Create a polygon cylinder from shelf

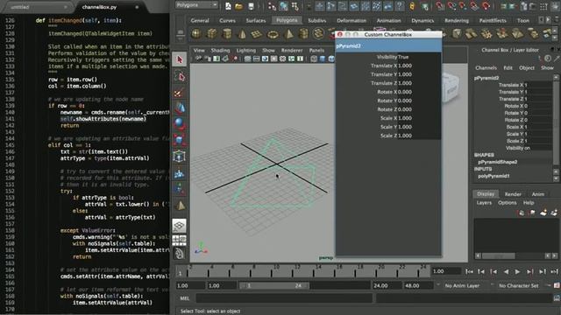pos(227,34)
